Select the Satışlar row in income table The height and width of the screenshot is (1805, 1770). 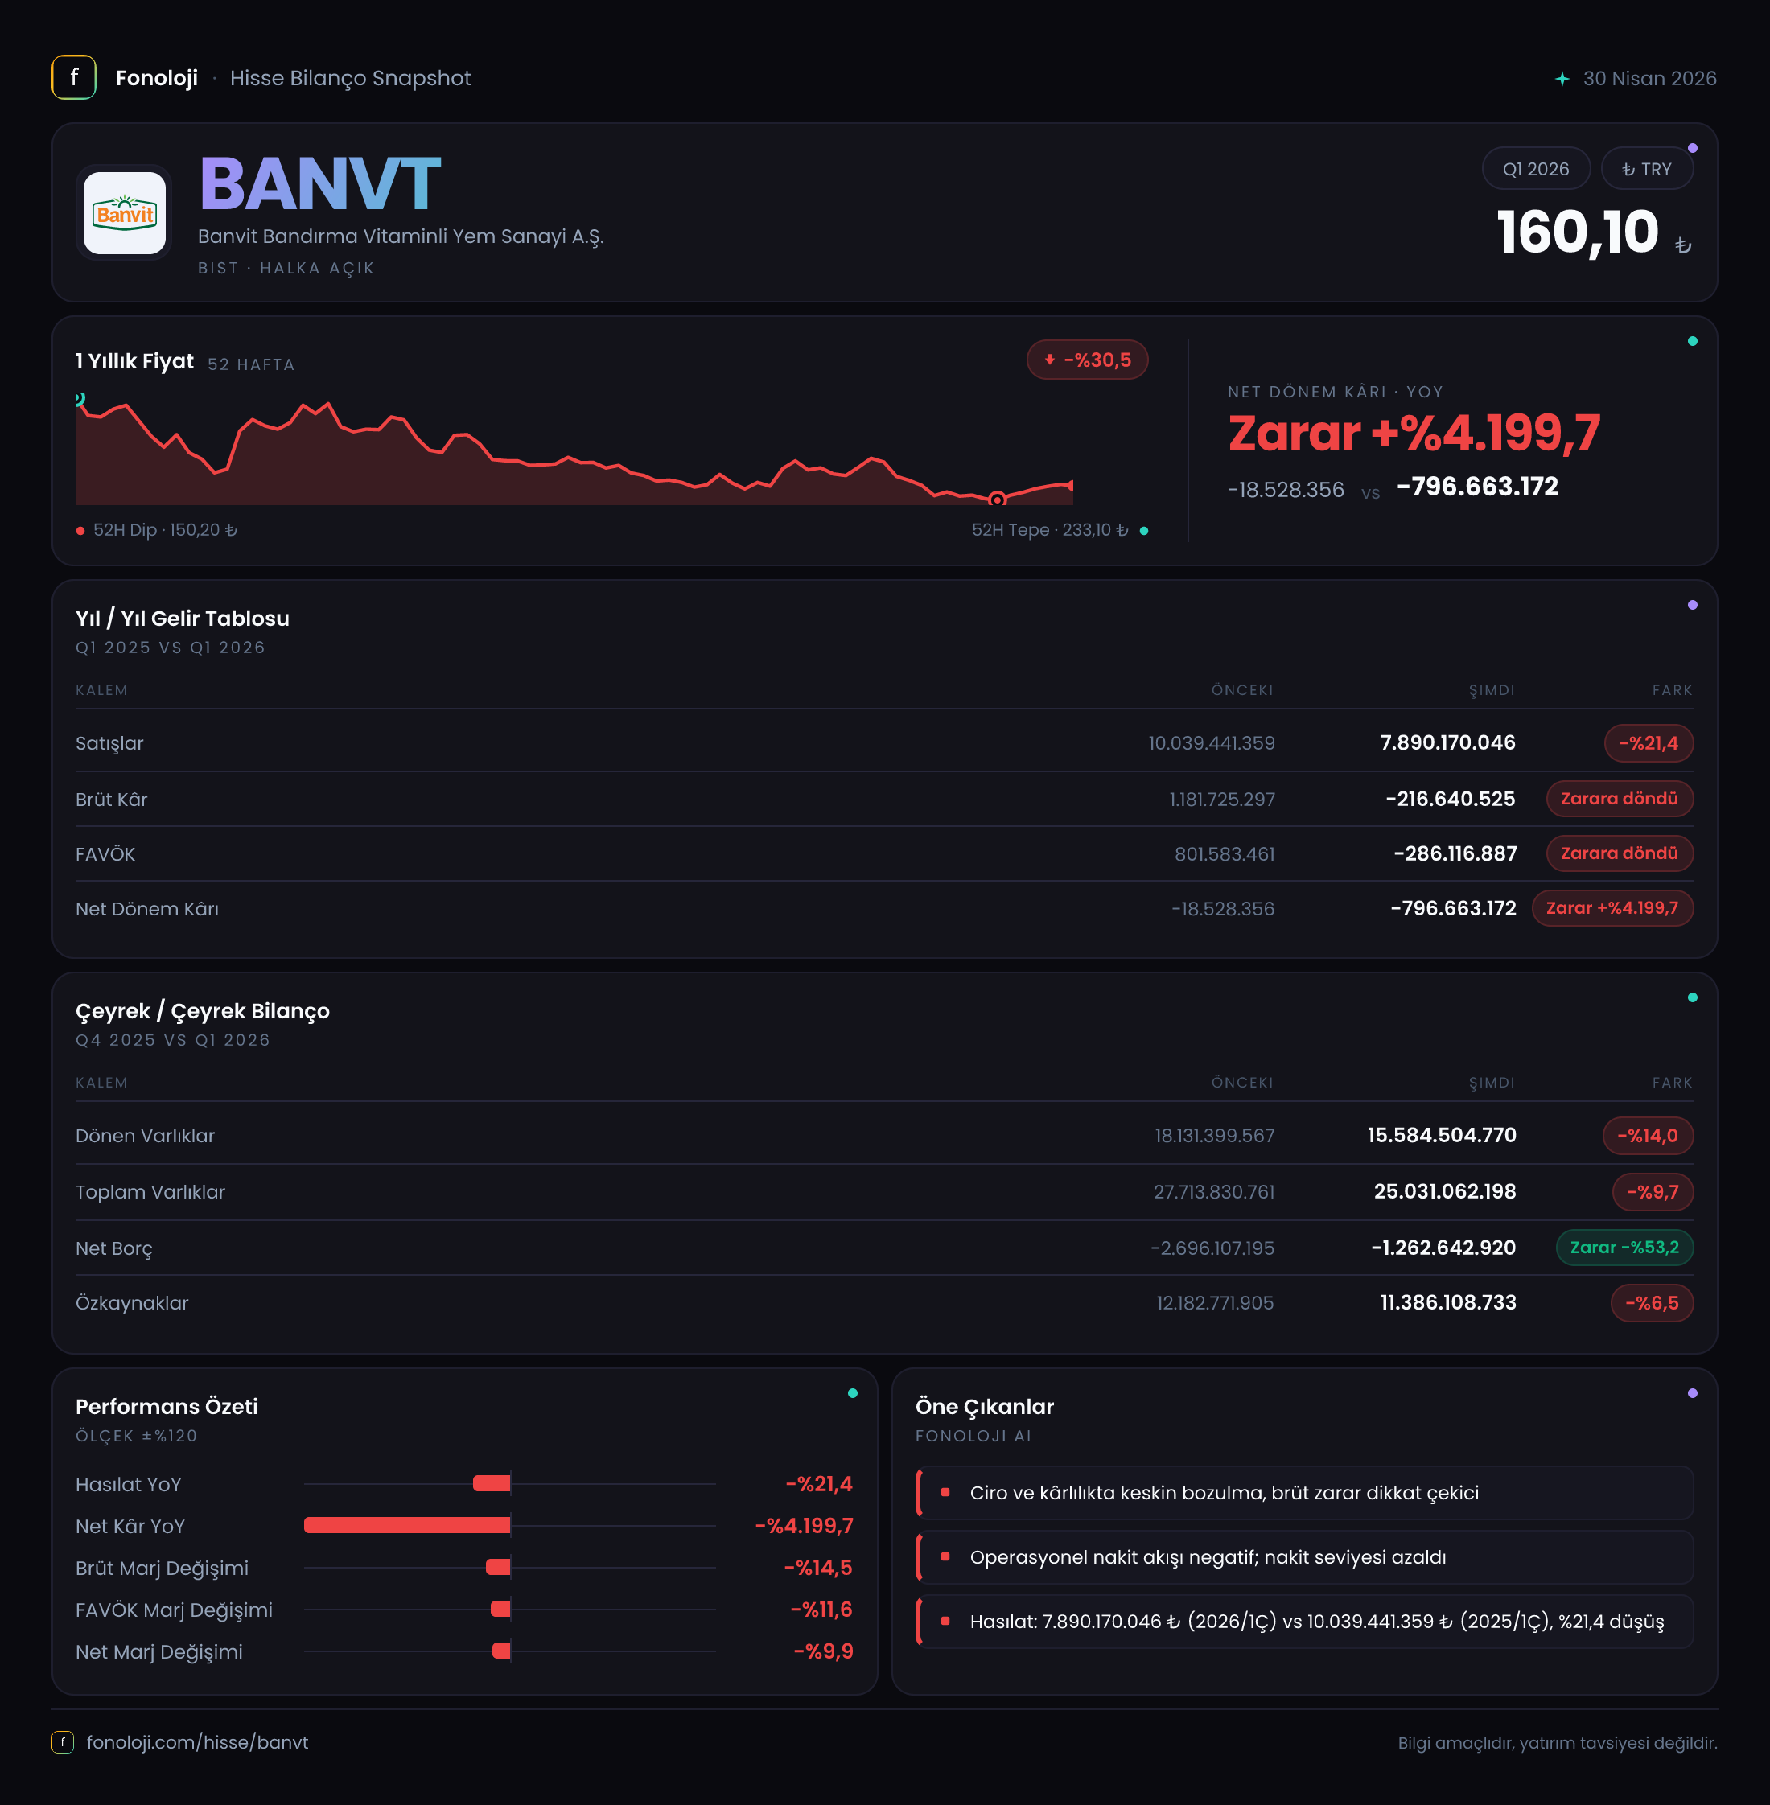coord(884,742)
